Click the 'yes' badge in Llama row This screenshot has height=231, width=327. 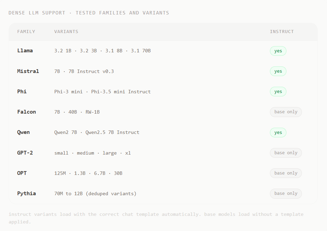coord(278,51)
